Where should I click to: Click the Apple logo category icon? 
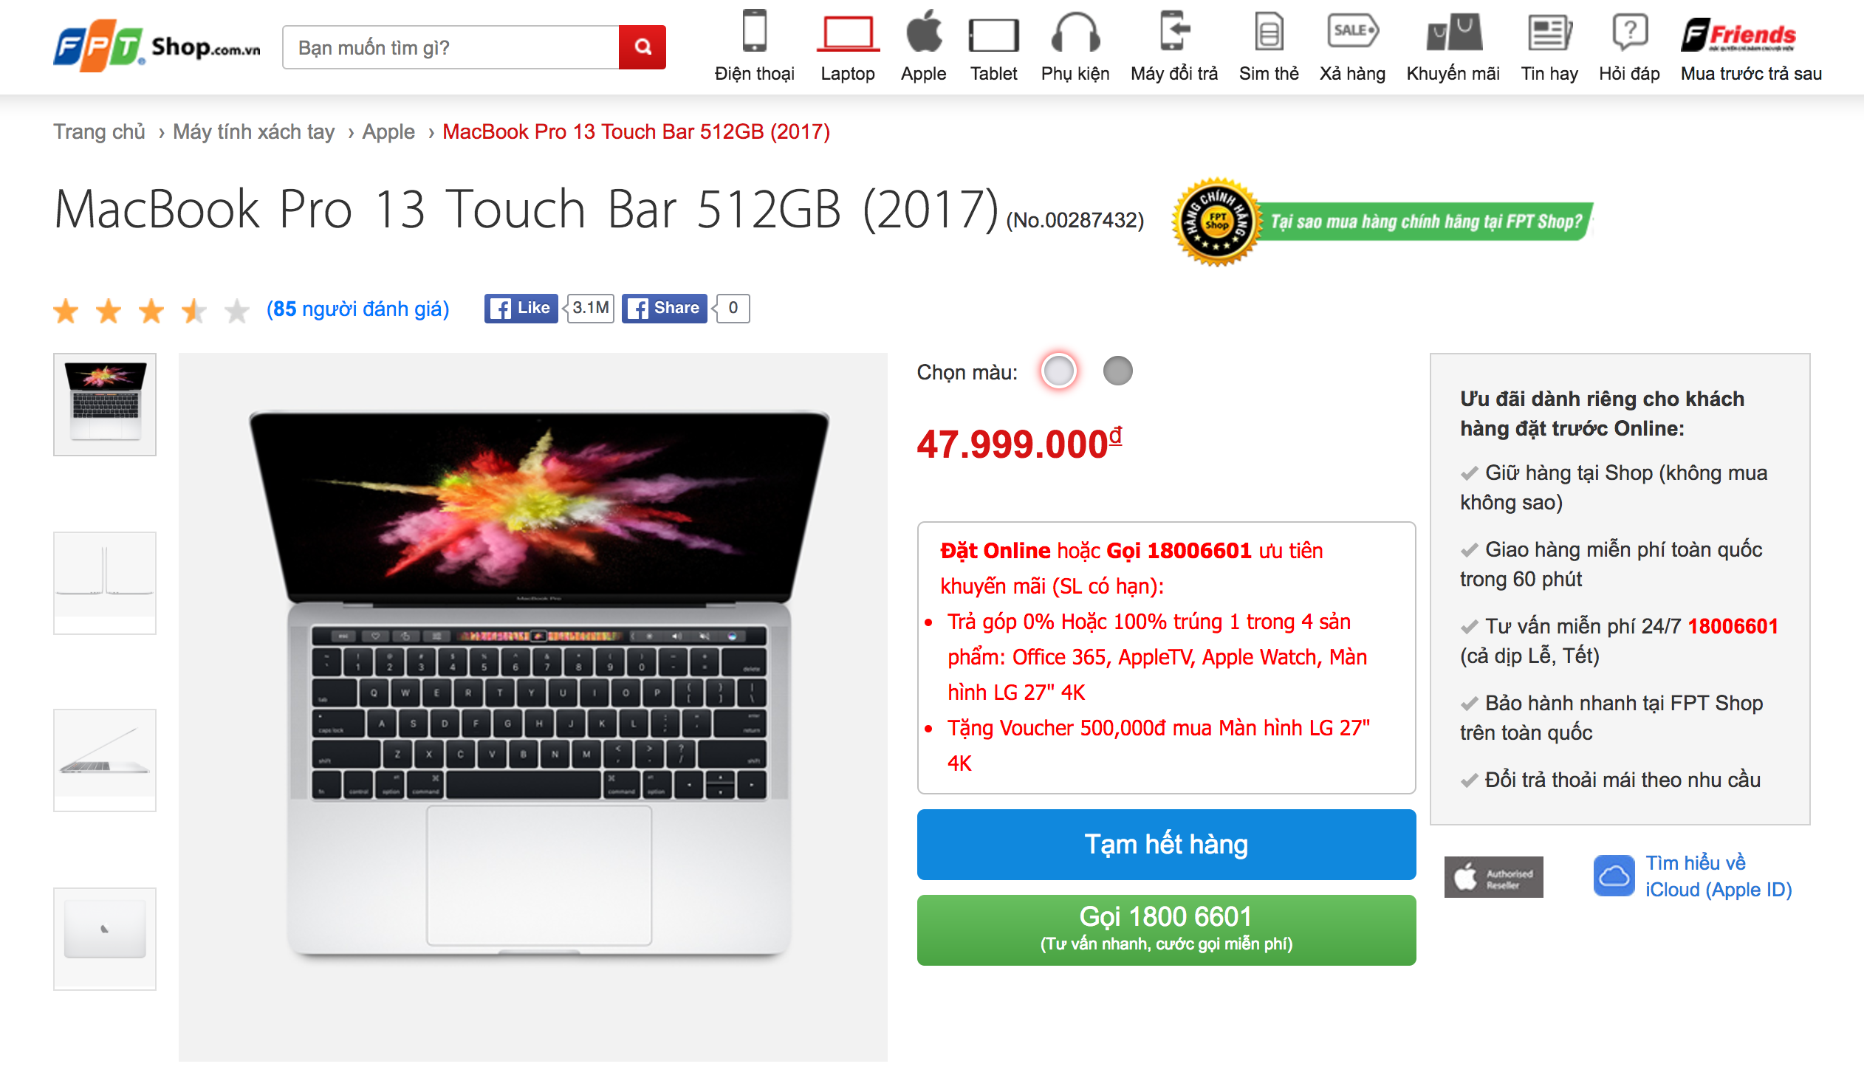pos(924,31)
